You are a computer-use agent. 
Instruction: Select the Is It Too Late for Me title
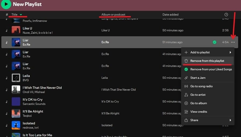tap(37, 135)
